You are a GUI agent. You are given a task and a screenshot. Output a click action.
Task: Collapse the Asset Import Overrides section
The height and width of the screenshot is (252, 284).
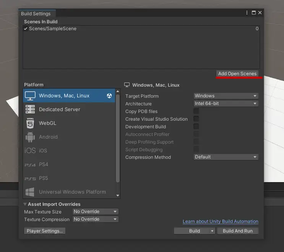(x=25, y=204)
